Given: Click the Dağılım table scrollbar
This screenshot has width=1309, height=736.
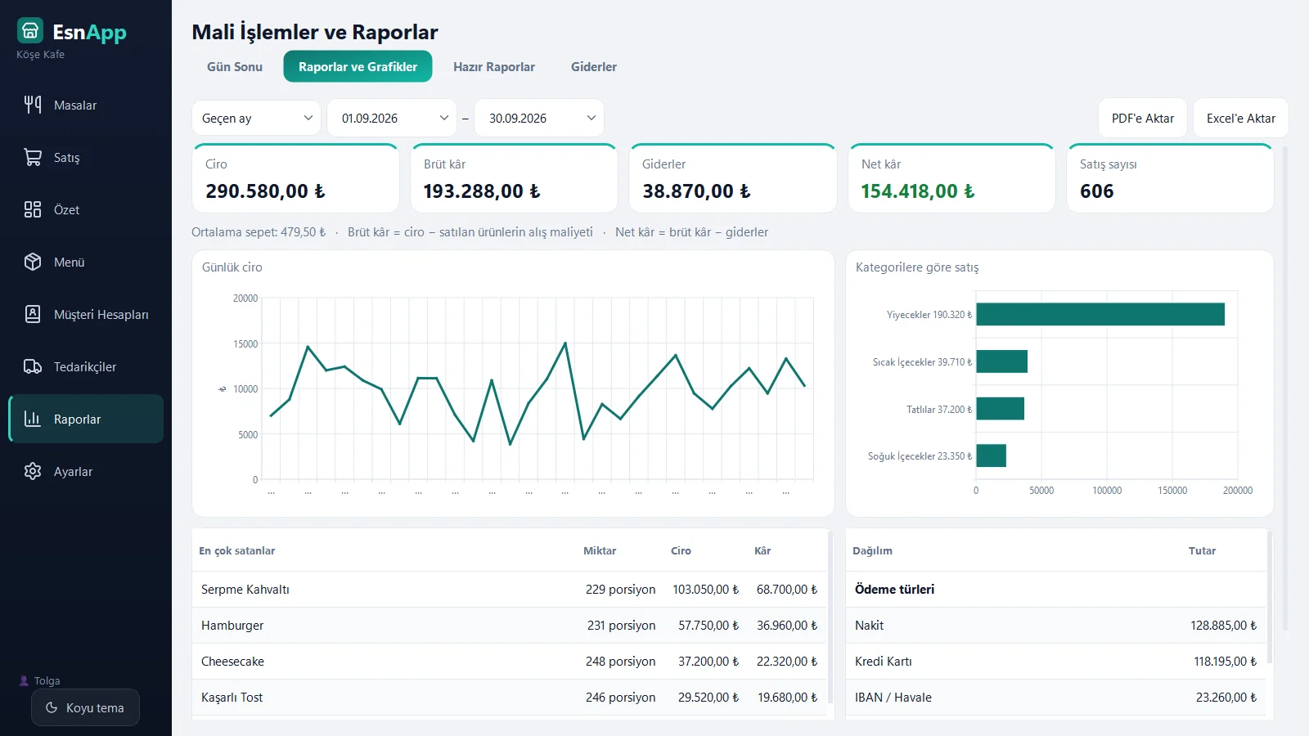Looking at the screenshot, I should 1270,597.
